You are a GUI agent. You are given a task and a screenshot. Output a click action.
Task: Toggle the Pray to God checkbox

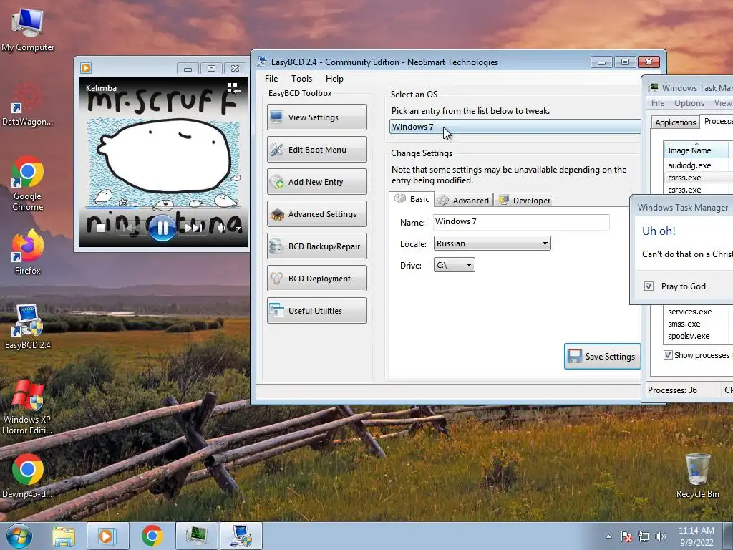[x=649, y=286]
